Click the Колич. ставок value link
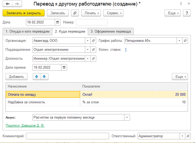This screenshot has width=195, height=143. click(x=126, y=49)
